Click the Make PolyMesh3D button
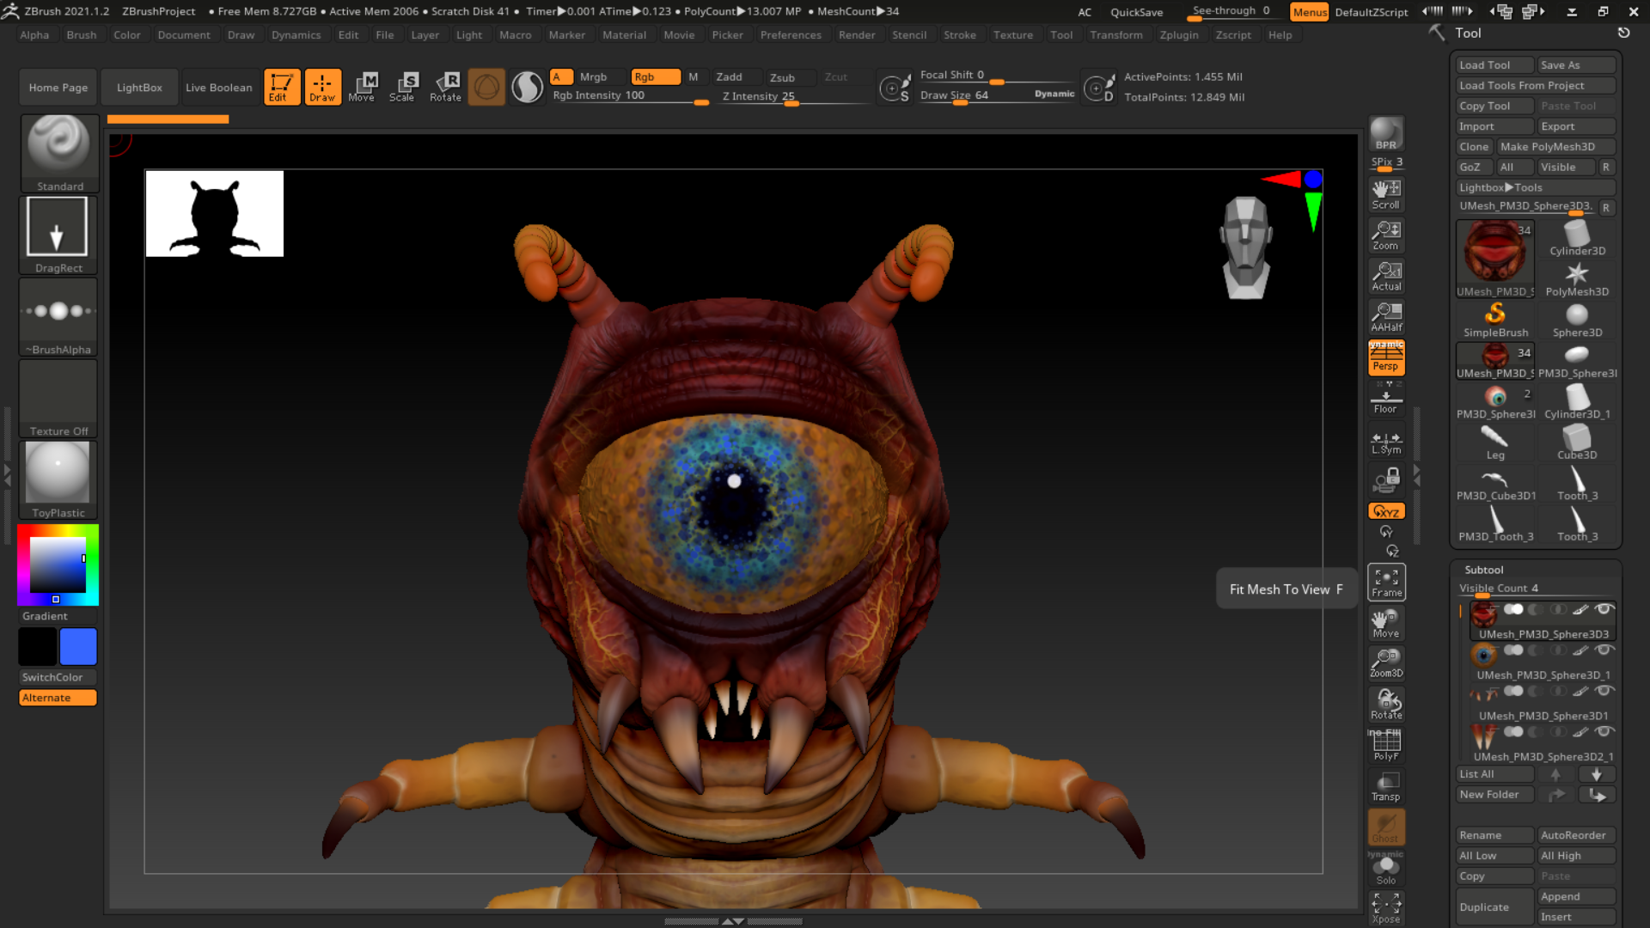Screen dimensions: 1650x928 point(1555,146)
